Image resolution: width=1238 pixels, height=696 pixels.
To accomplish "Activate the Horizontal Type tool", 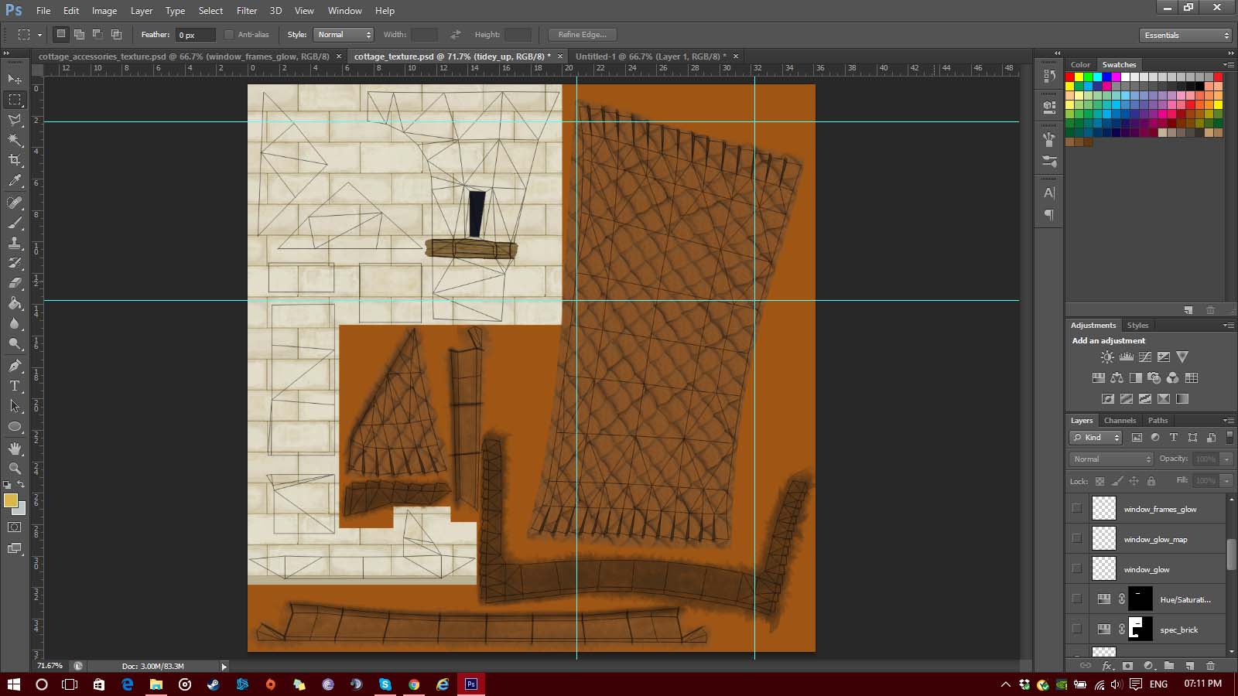I will [x=15, y=385].
